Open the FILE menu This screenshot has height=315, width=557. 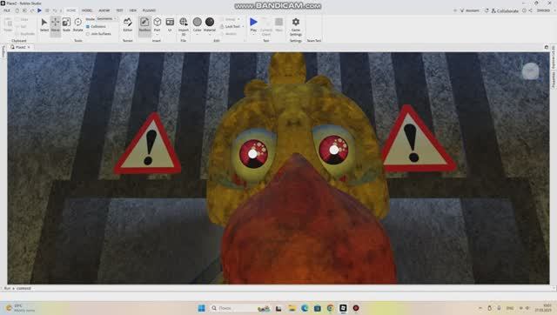coord(7,10)
